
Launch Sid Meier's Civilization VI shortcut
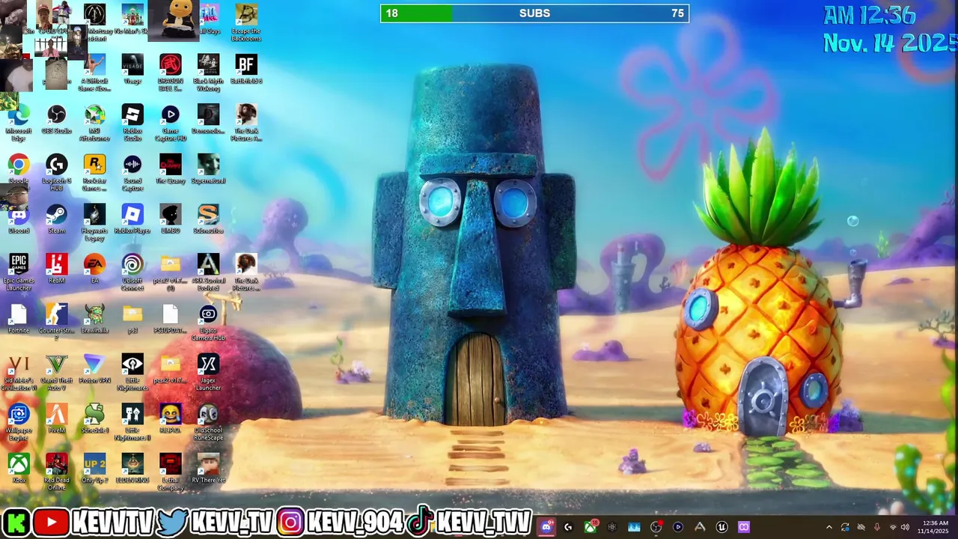[19, 373]
